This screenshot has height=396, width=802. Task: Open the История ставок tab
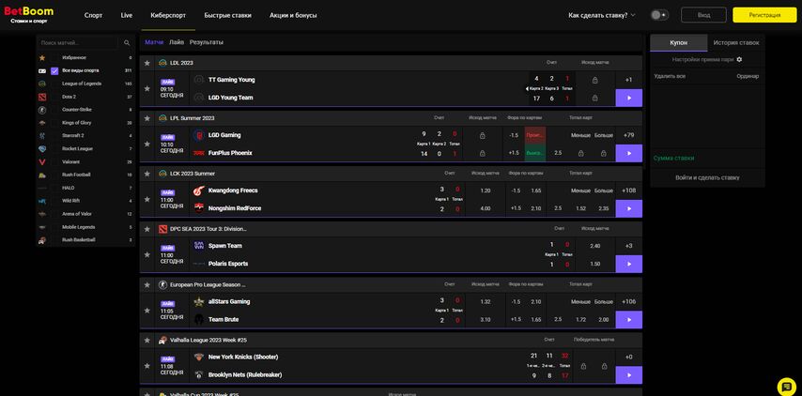(x=736, y=43)
